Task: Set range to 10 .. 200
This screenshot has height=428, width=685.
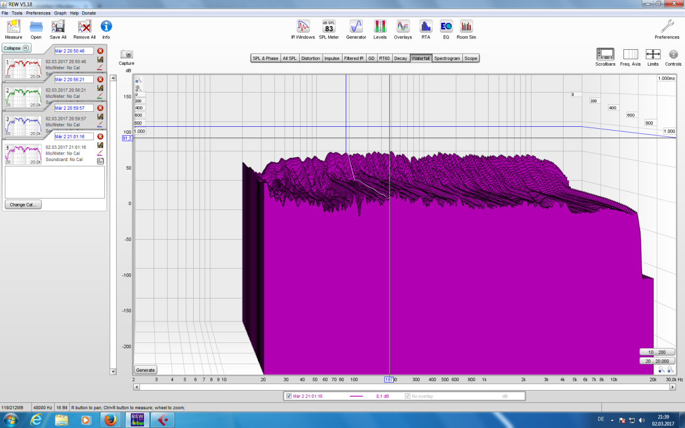Action: pyautogui.click(x=657, y=352)
